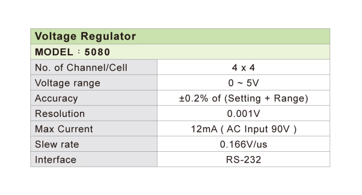This screenshot has height=195, width=362.
Task: Click the word Voltage in the table title
Action: click(x=55, y=36)
